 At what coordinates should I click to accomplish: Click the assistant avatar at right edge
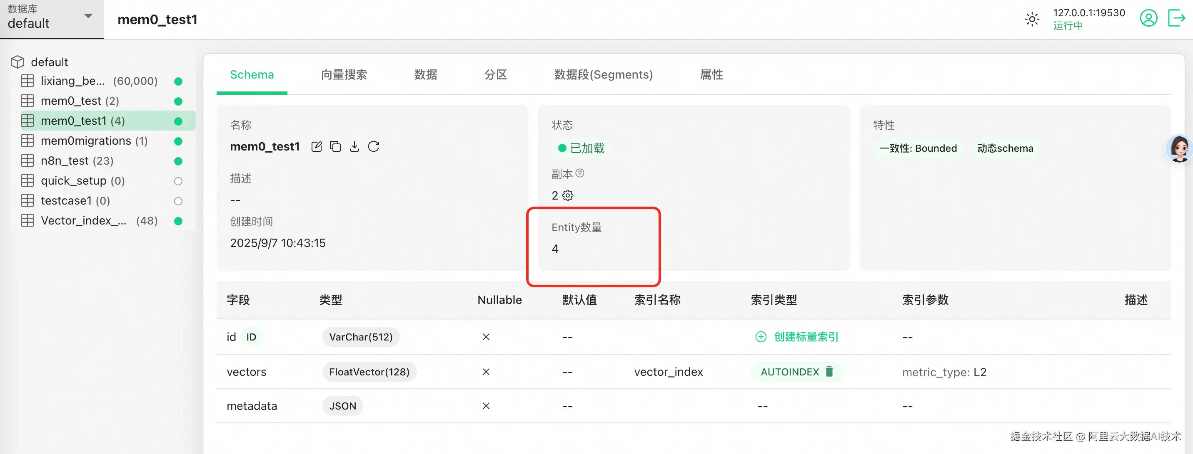(1179, 148)
